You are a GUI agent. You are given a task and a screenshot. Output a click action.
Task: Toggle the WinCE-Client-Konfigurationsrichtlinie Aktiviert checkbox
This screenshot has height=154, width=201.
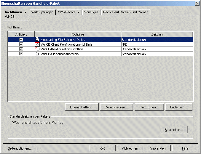[x=21, y=44]
